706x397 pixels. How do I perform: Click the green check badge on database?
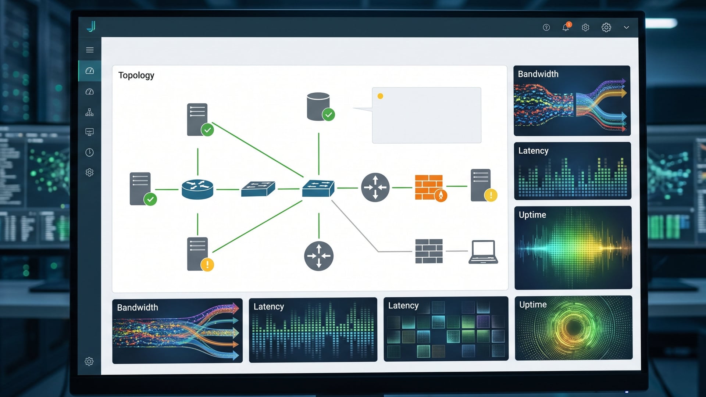pos(328,115)
